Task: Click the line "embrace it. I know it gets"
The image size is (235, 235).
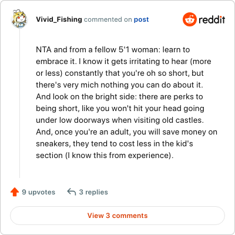Action: coord(123,62)
